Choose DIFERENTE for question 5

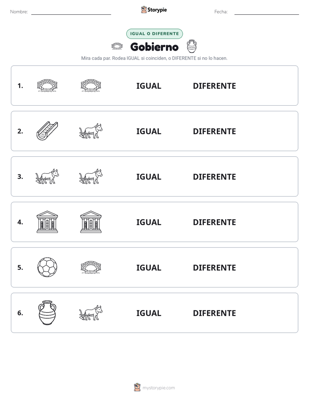coord(214,268)
